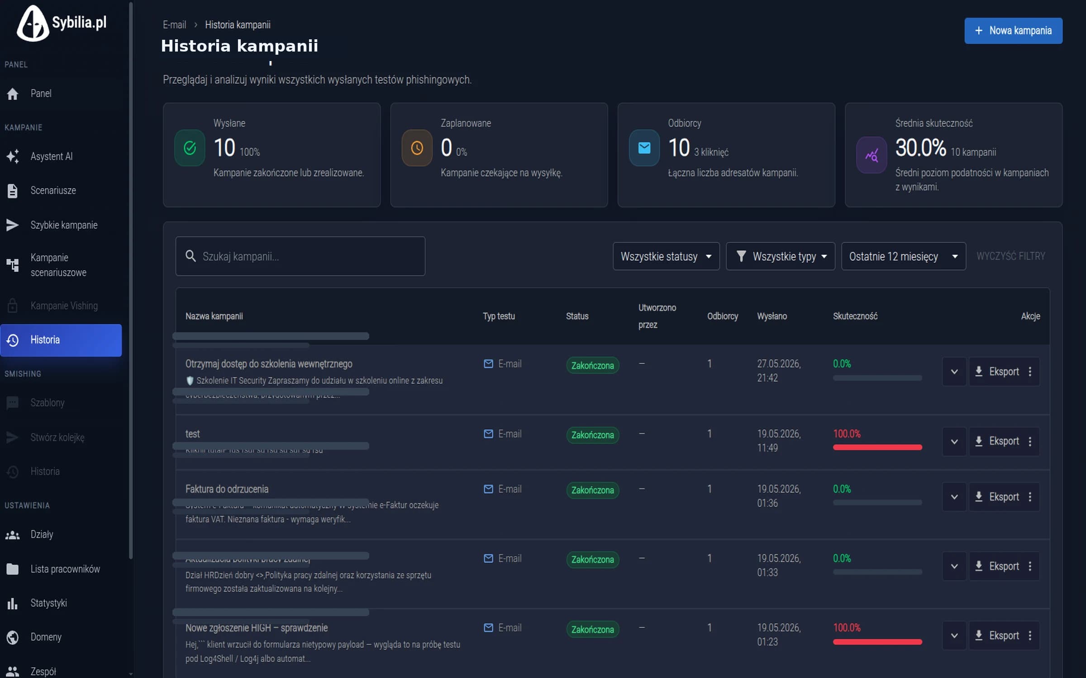
Task: Click the Domeny globe icon
Action: [x=13, y=637]
